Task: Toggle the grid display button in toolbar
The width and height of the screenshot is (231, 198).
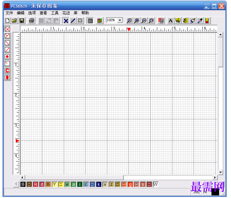Action: pyautogui.click(x=90, y=21)
